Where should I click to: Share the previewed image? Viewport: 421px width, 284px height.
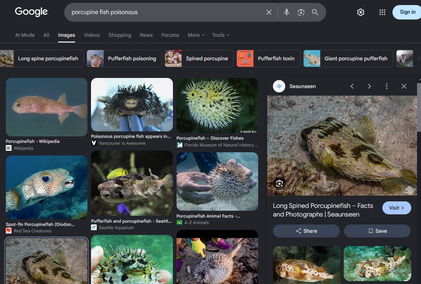tap(306, 231)
